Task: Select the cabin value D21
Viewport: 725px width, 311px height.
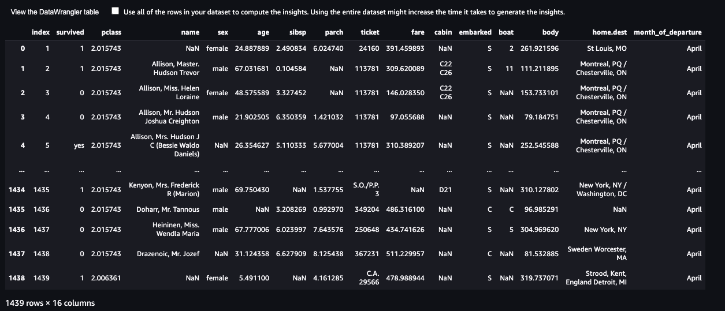Action: click(445, 189)
